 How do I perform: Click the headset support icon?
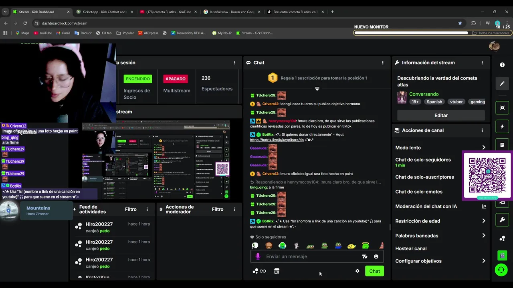pyautogui.click(x=501, y=270)
